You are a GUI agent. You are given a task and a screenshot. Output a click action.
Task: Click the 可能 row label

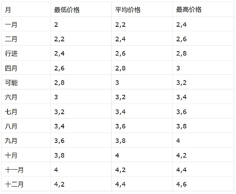(11, 83)
